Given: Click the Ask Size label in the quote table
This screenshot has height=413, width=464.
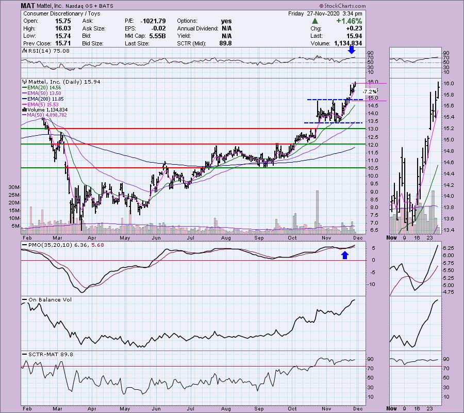Looking at the screenshot, I should pyautogui.click(x=93, y=28).
